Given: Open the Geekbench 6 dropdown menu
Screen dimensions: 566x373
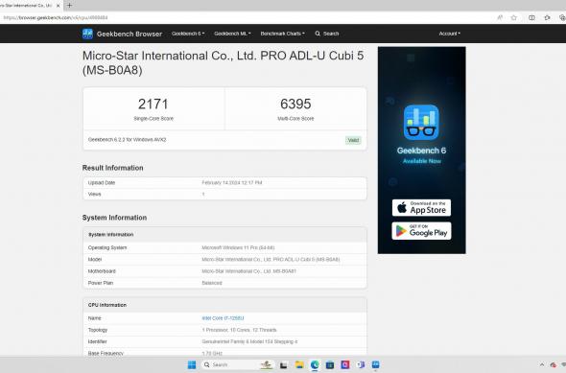Looking at the screenshot, I should click(x=188, y=34).
